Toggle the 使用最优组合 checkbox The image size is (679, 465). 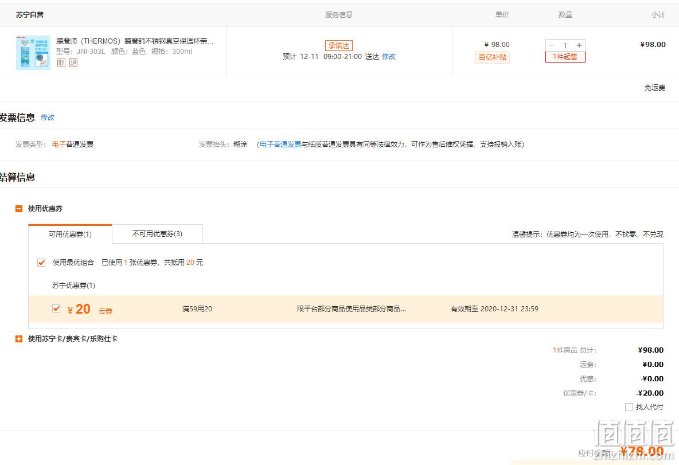coord(41,263)
